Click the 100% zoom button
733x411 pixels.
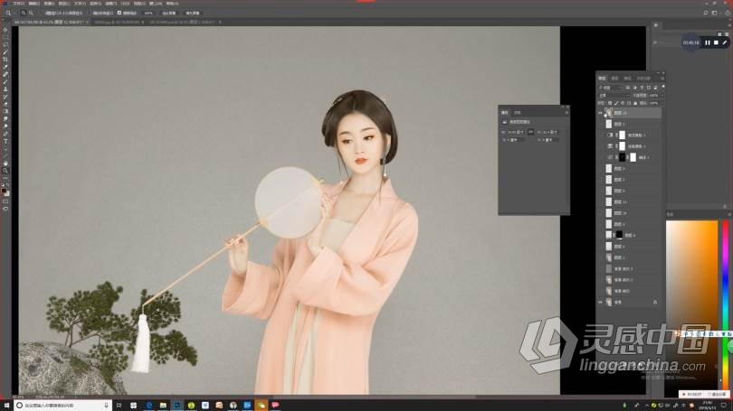tap(148, 13)
